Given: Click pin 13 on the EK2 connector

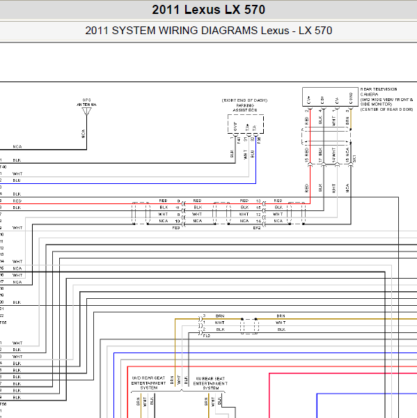Looking at the screenshot, I should click(258, 201).
